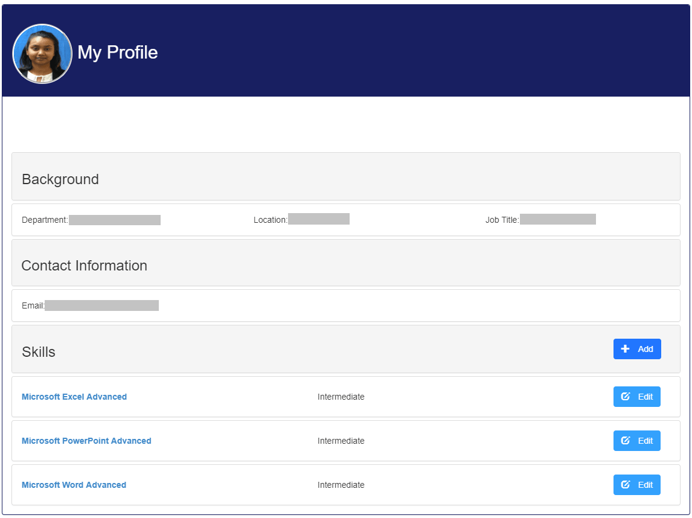Add a new skill
This screenshot has height=518, width=692.
coord(637,349)
